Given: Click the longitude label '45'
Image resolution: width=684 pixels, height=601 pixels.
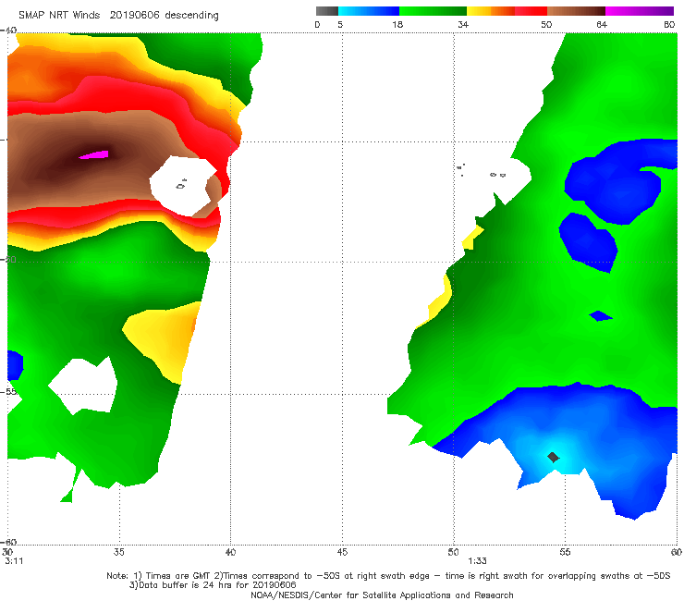Looking at the screenshot, I should (x=342, y=552).
